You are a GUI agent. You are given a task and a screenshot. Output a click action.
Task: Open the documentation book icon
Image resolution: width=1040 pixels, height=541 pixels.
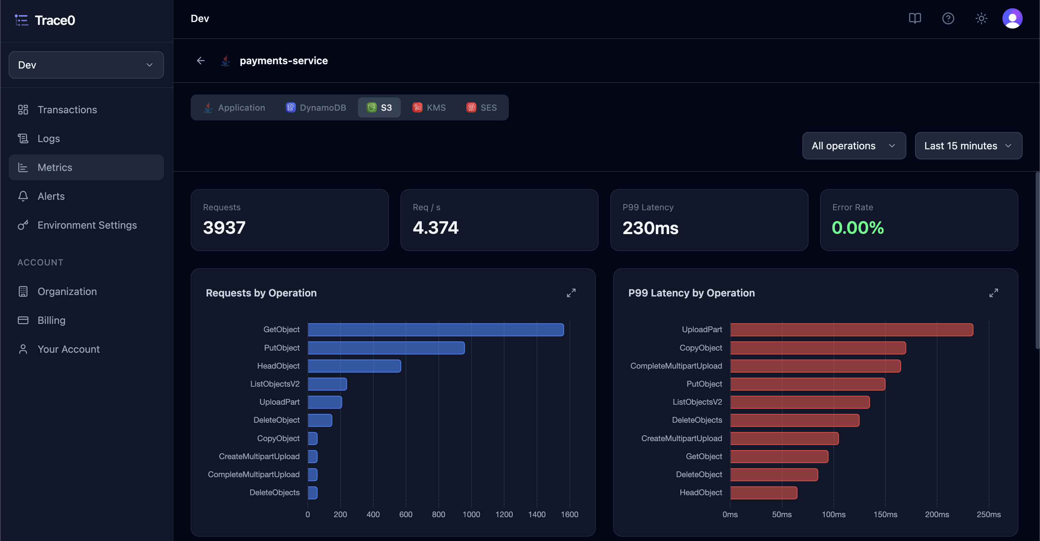(914, 18)
